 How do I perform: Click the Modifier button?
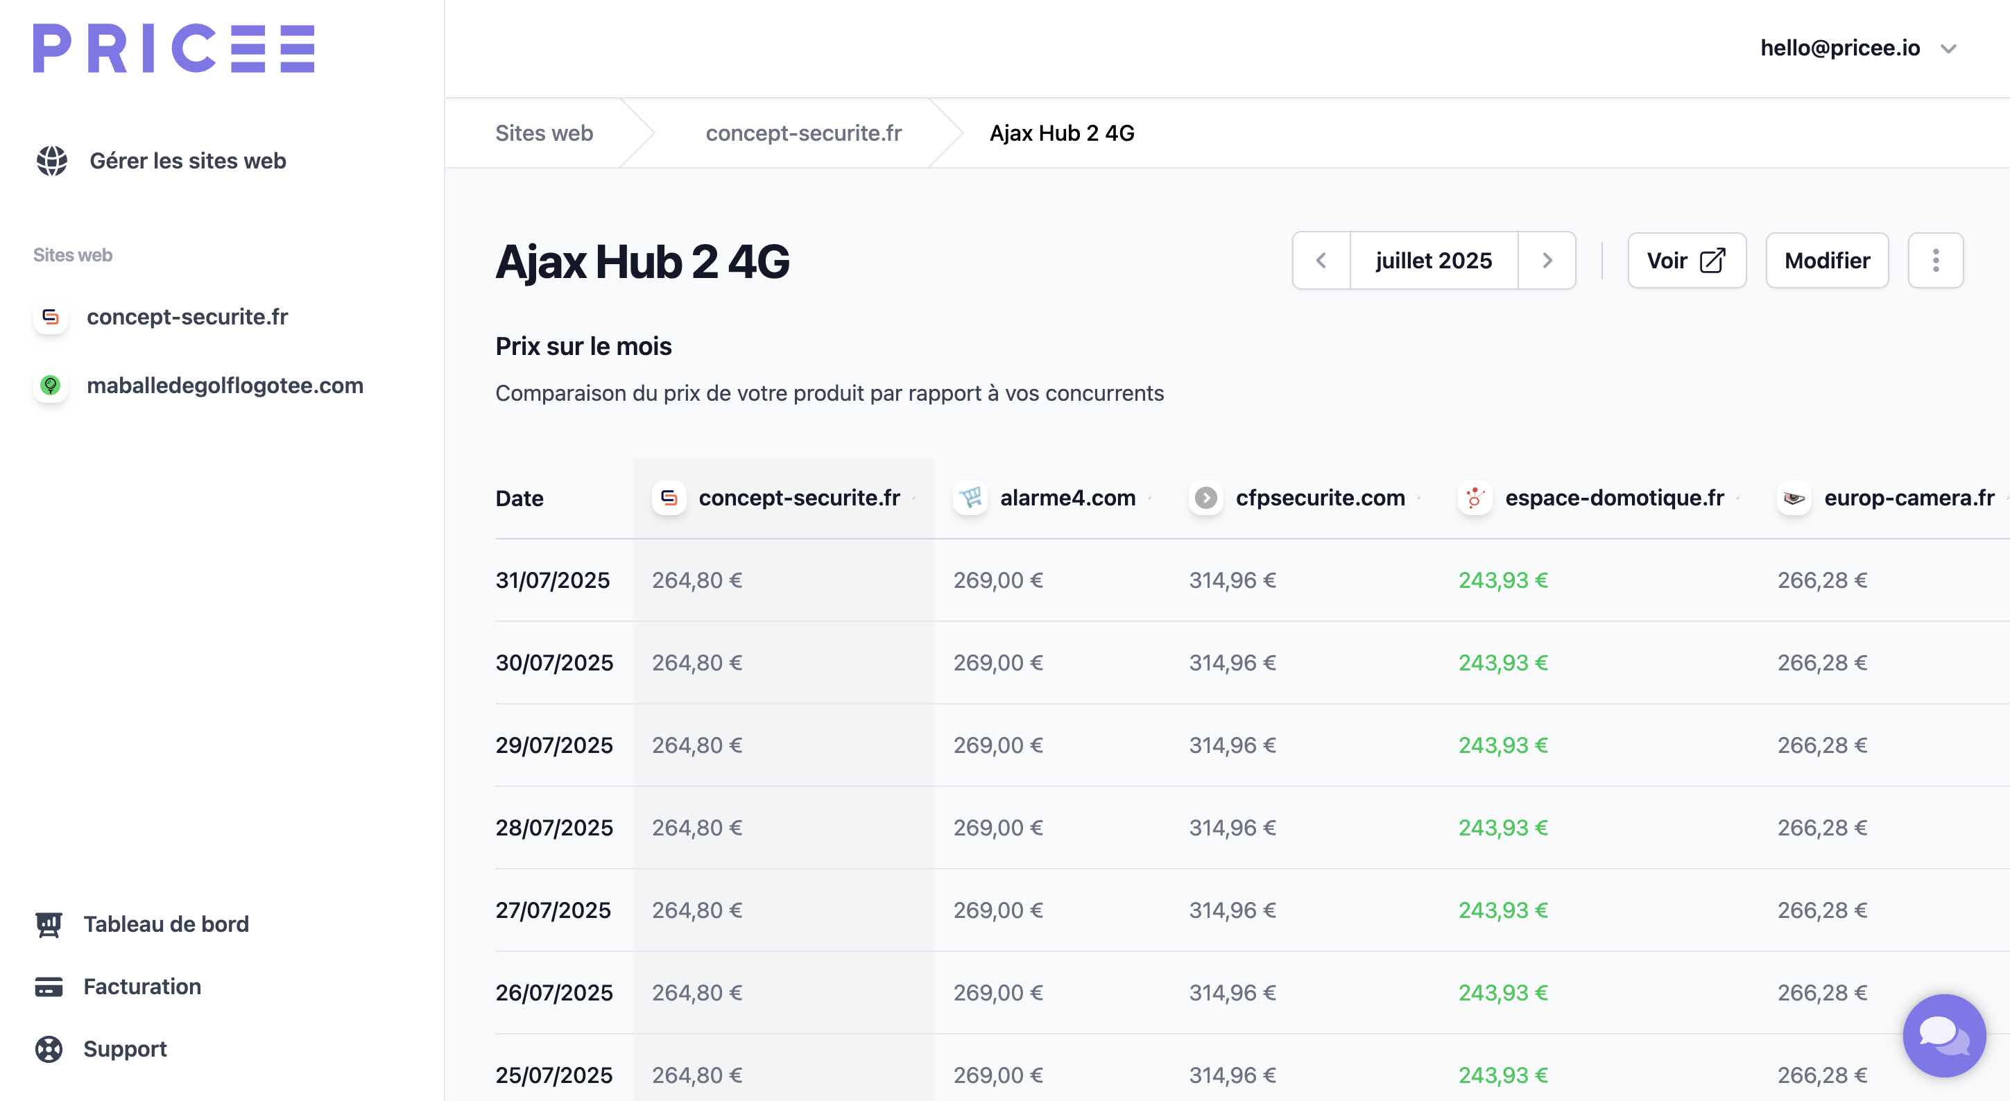pos(1827,261)
